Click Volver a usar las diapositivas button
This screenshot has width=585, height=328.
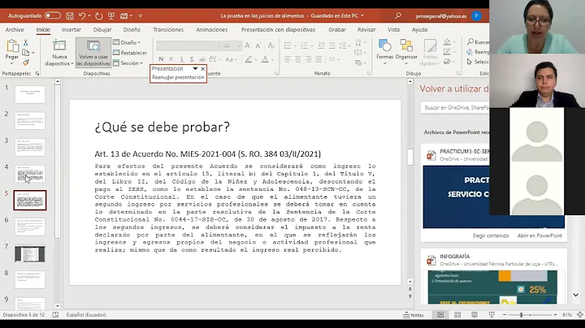pyautogui.click(x=93, y=53)
